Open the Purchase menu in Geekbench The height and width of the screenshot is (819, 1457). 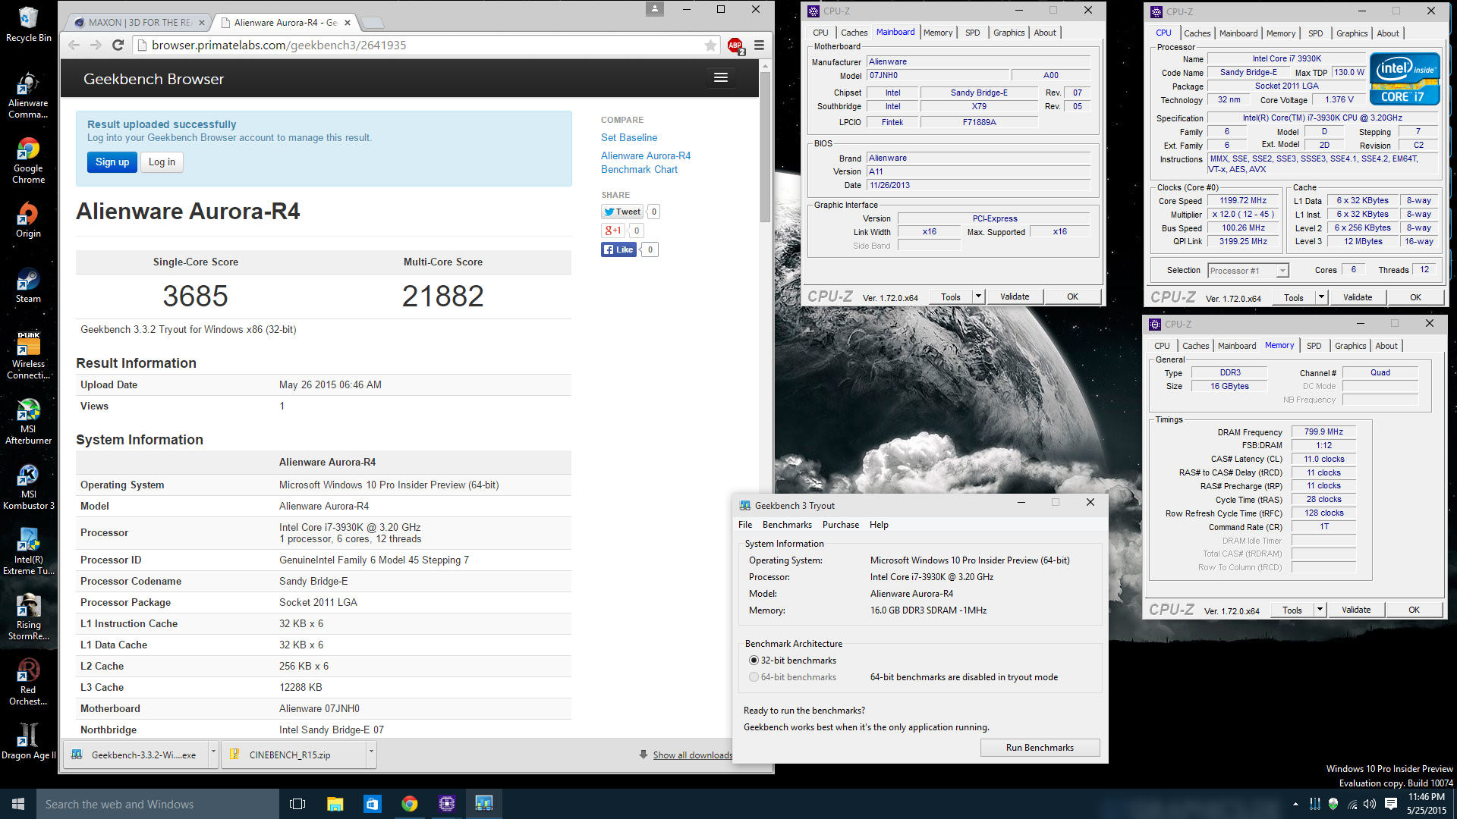pyautogui.click(x=841, y=525)
